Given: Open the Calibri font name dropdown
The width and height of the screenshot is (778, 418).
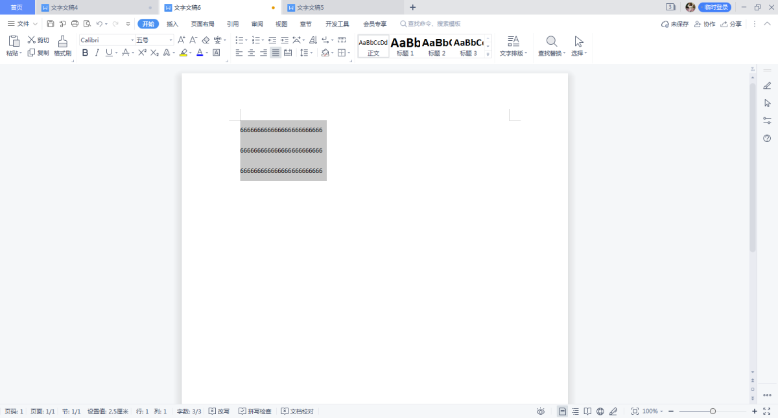Looking at the screenshot, I should [132, 40].
